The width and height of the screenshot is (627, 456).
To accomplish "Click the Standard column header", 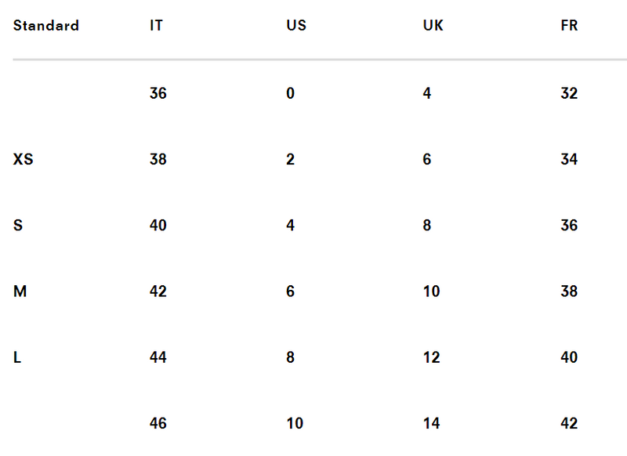I will point(46,25).
